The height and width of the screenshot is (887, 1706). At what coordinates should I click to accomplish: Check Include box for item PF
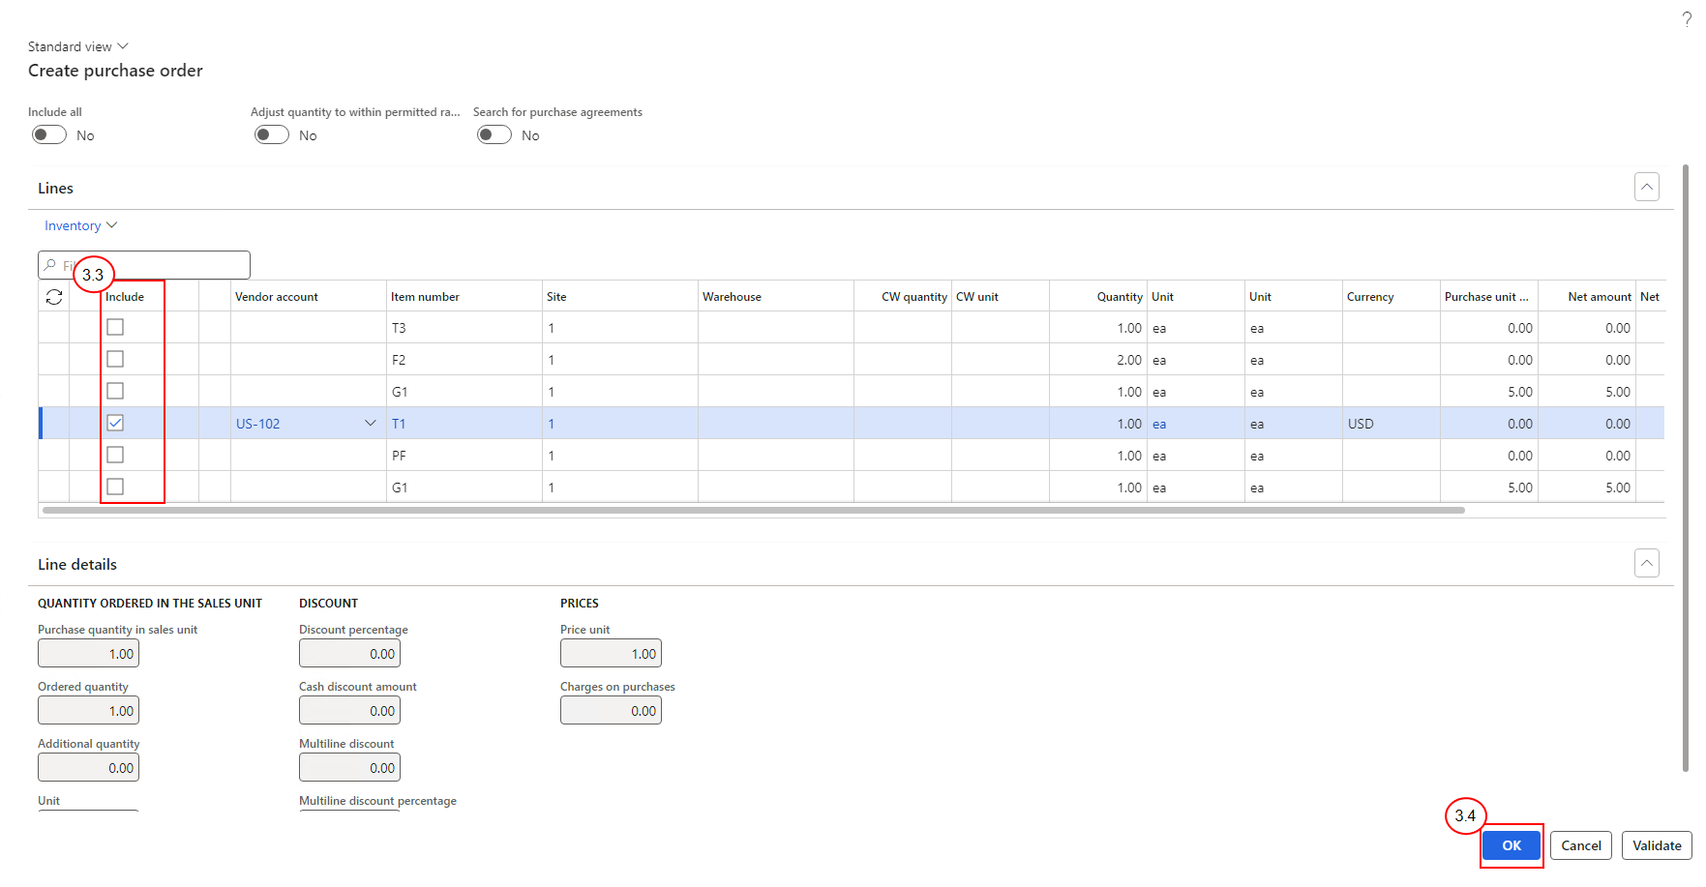click(115, 455)
